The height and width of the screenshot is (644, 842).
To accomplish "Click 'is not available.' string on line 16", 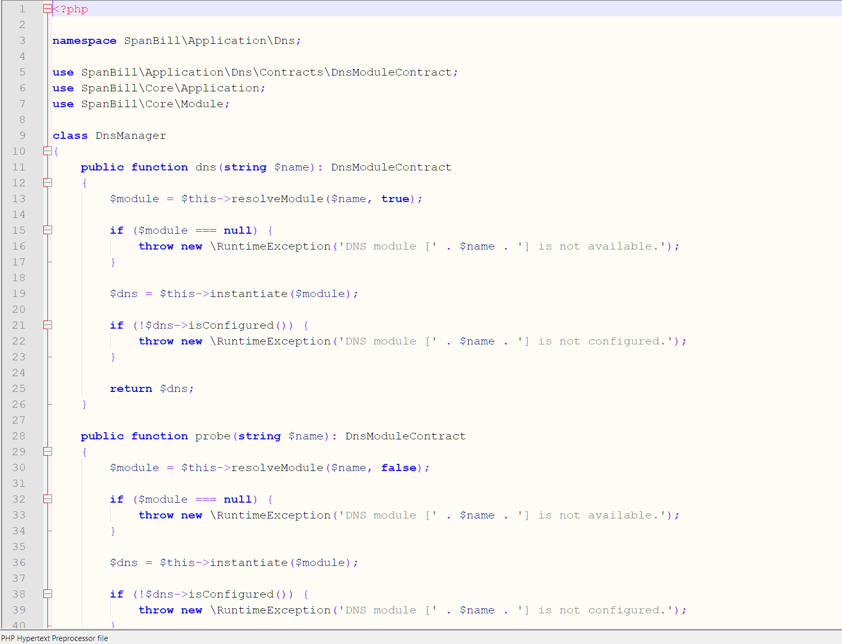I will [595, 246].
